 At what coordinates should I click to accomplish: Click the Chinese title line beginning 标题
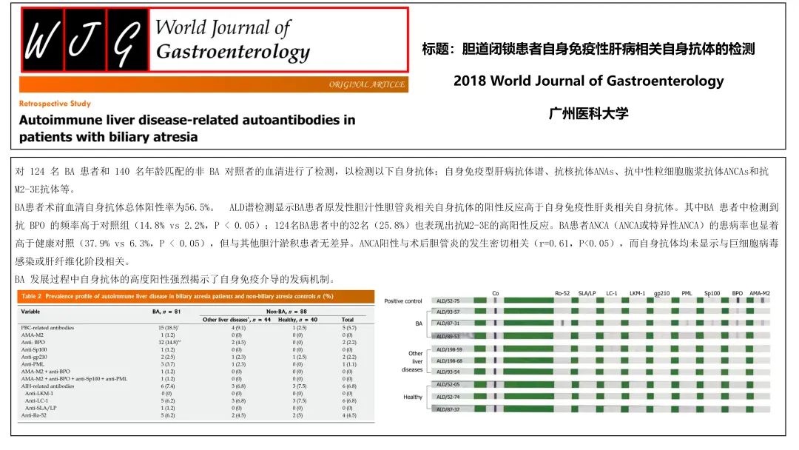[588, 50]
